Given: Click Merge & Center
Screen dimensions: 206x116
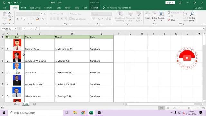Looking at the screenshot, I should tap(78, 19).
